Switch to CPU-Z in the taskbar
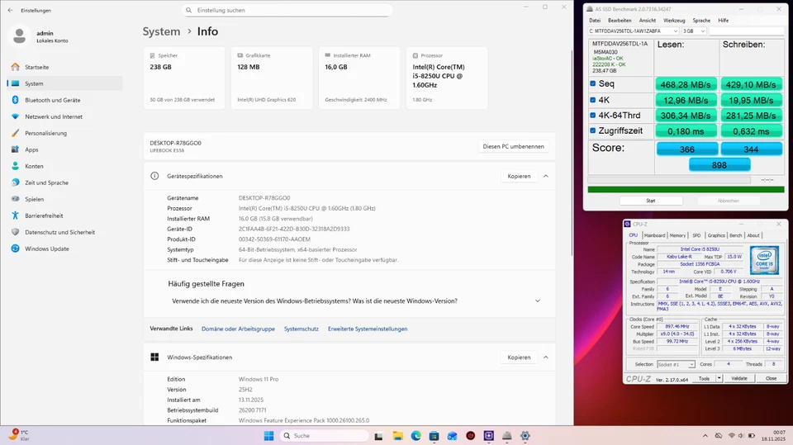 (488, 436)
